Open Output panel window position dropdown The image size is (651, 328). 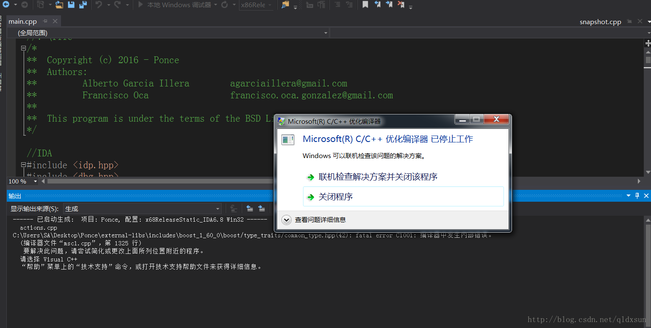[x=629, y=196]
